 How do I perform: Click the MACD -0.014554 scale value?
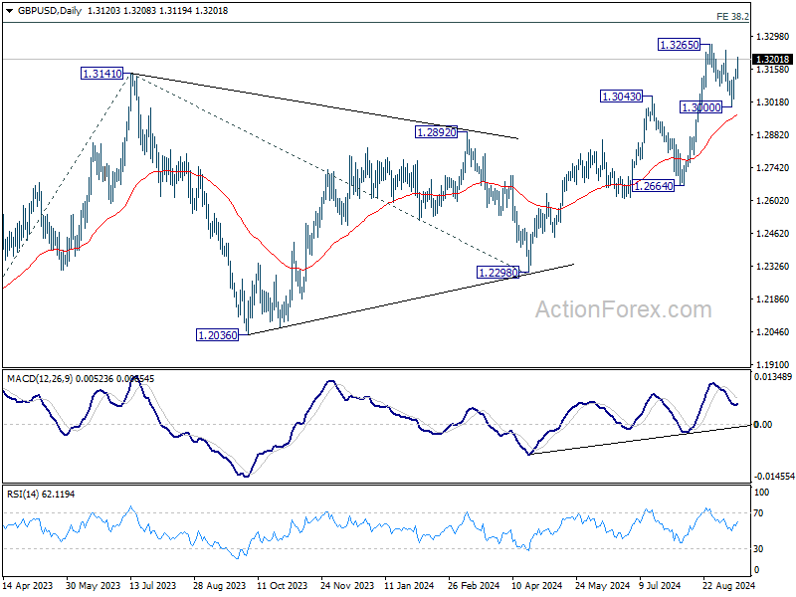tap(774, 477)
